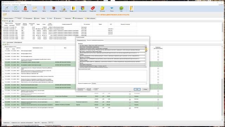Open the Основная result dropdown in dialog
The width and height of the screenshot is (225, 127).
[x=119, y=83]
